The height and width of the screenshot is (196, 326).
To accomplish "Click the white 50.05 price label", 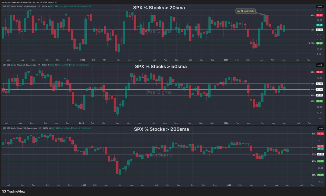I will pos(319,89).
